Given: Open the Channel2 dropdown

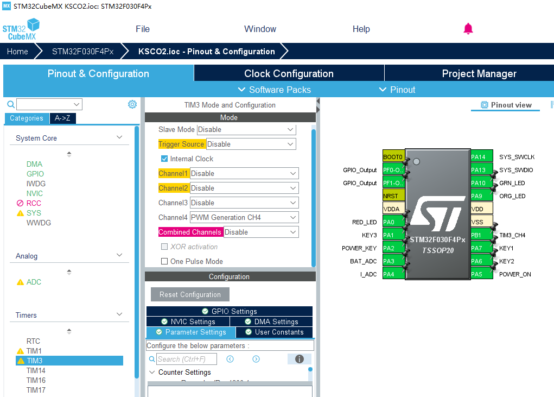Looking at the screenshot, I should [x=244, y=188].
